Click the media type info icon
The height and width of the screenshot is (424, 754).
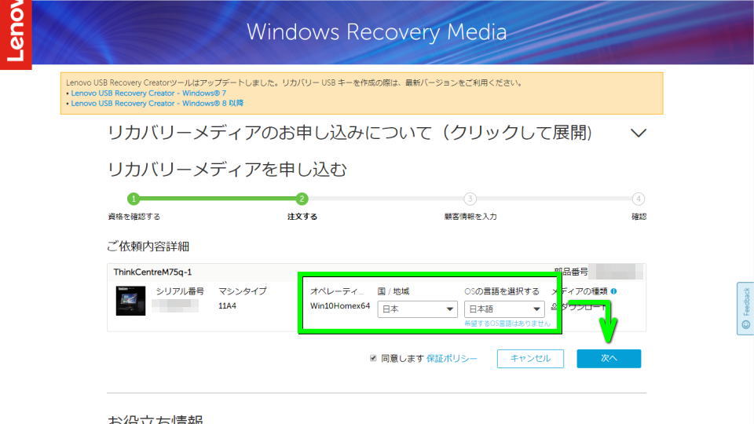pos(613,291)
